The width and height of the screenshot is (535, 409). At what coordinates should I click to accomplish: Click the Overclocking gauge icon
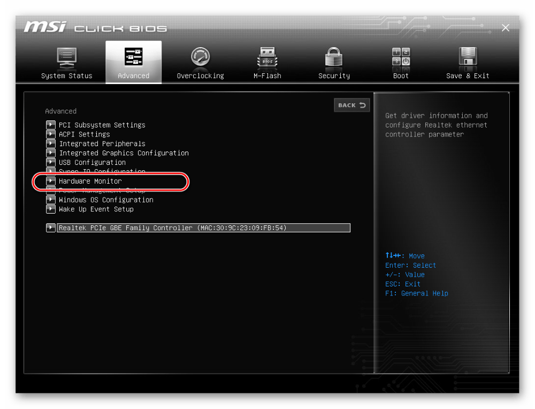[200, 57]
